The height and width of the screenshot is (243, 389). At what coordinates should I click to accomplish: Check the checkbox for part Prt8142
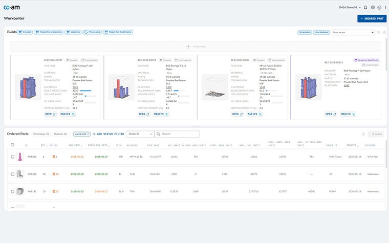[13, 191]
